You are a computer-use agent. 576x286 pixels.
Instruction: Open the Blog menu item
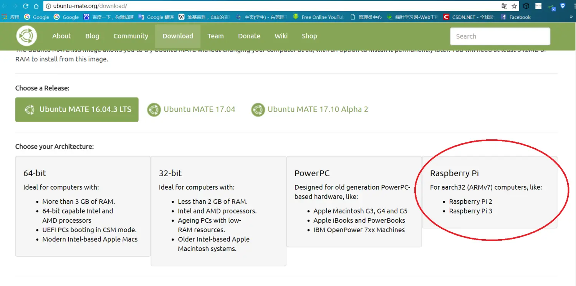pyautogui.click(x=92, y=36)
